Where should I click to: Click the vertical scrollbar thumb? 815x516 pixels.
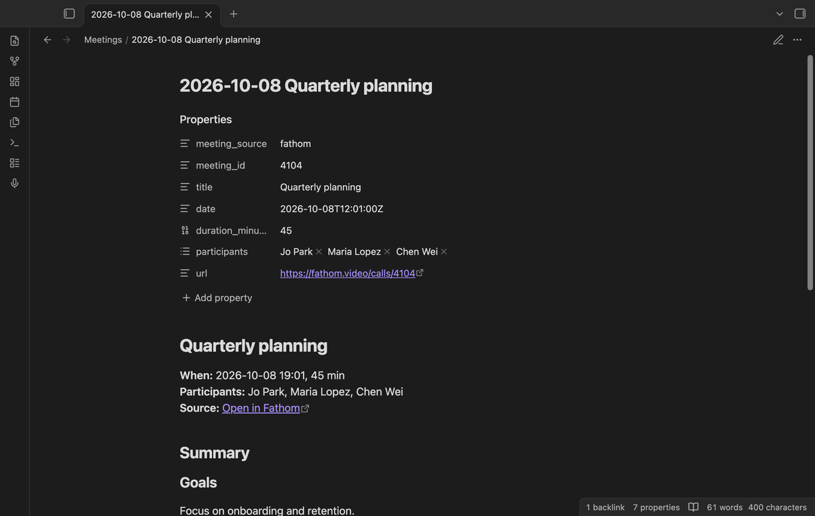coord(810,172)
